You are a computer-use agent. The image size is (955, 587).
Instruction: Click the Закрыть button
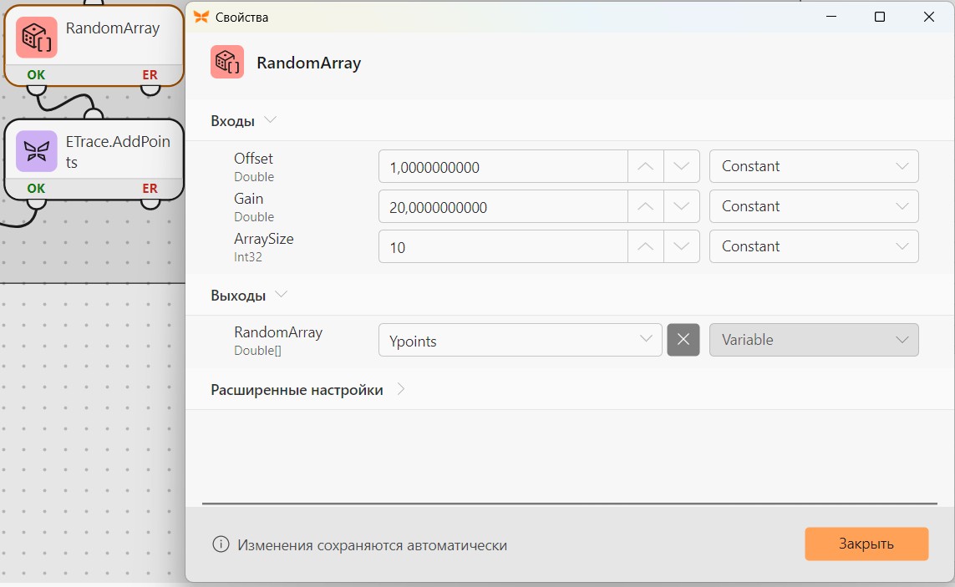tap(866, 544)
